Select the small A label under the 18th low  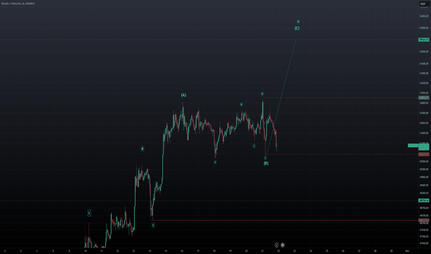(x=215, y=162)
